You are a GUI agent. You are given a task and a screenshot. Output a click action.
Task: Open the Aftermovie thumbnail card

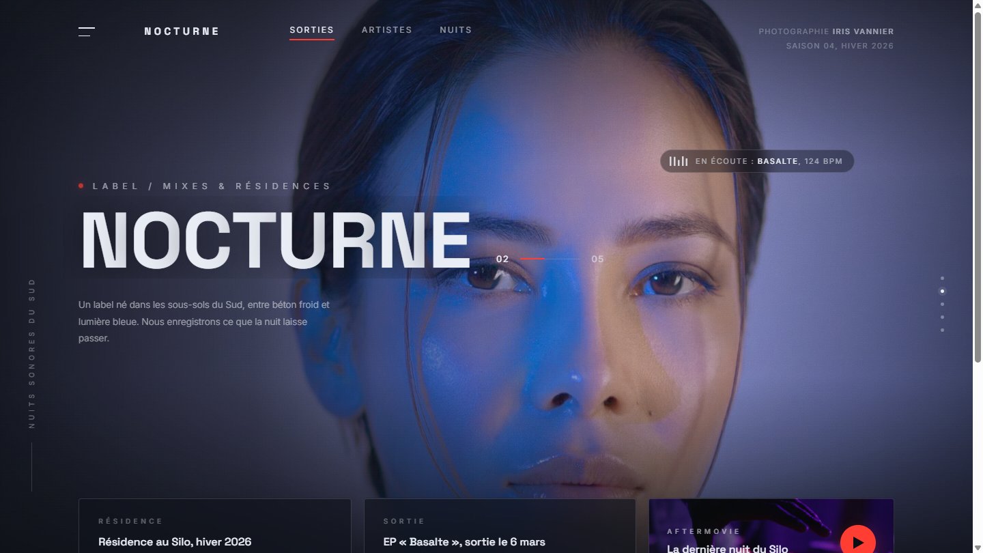coord(771,526)
